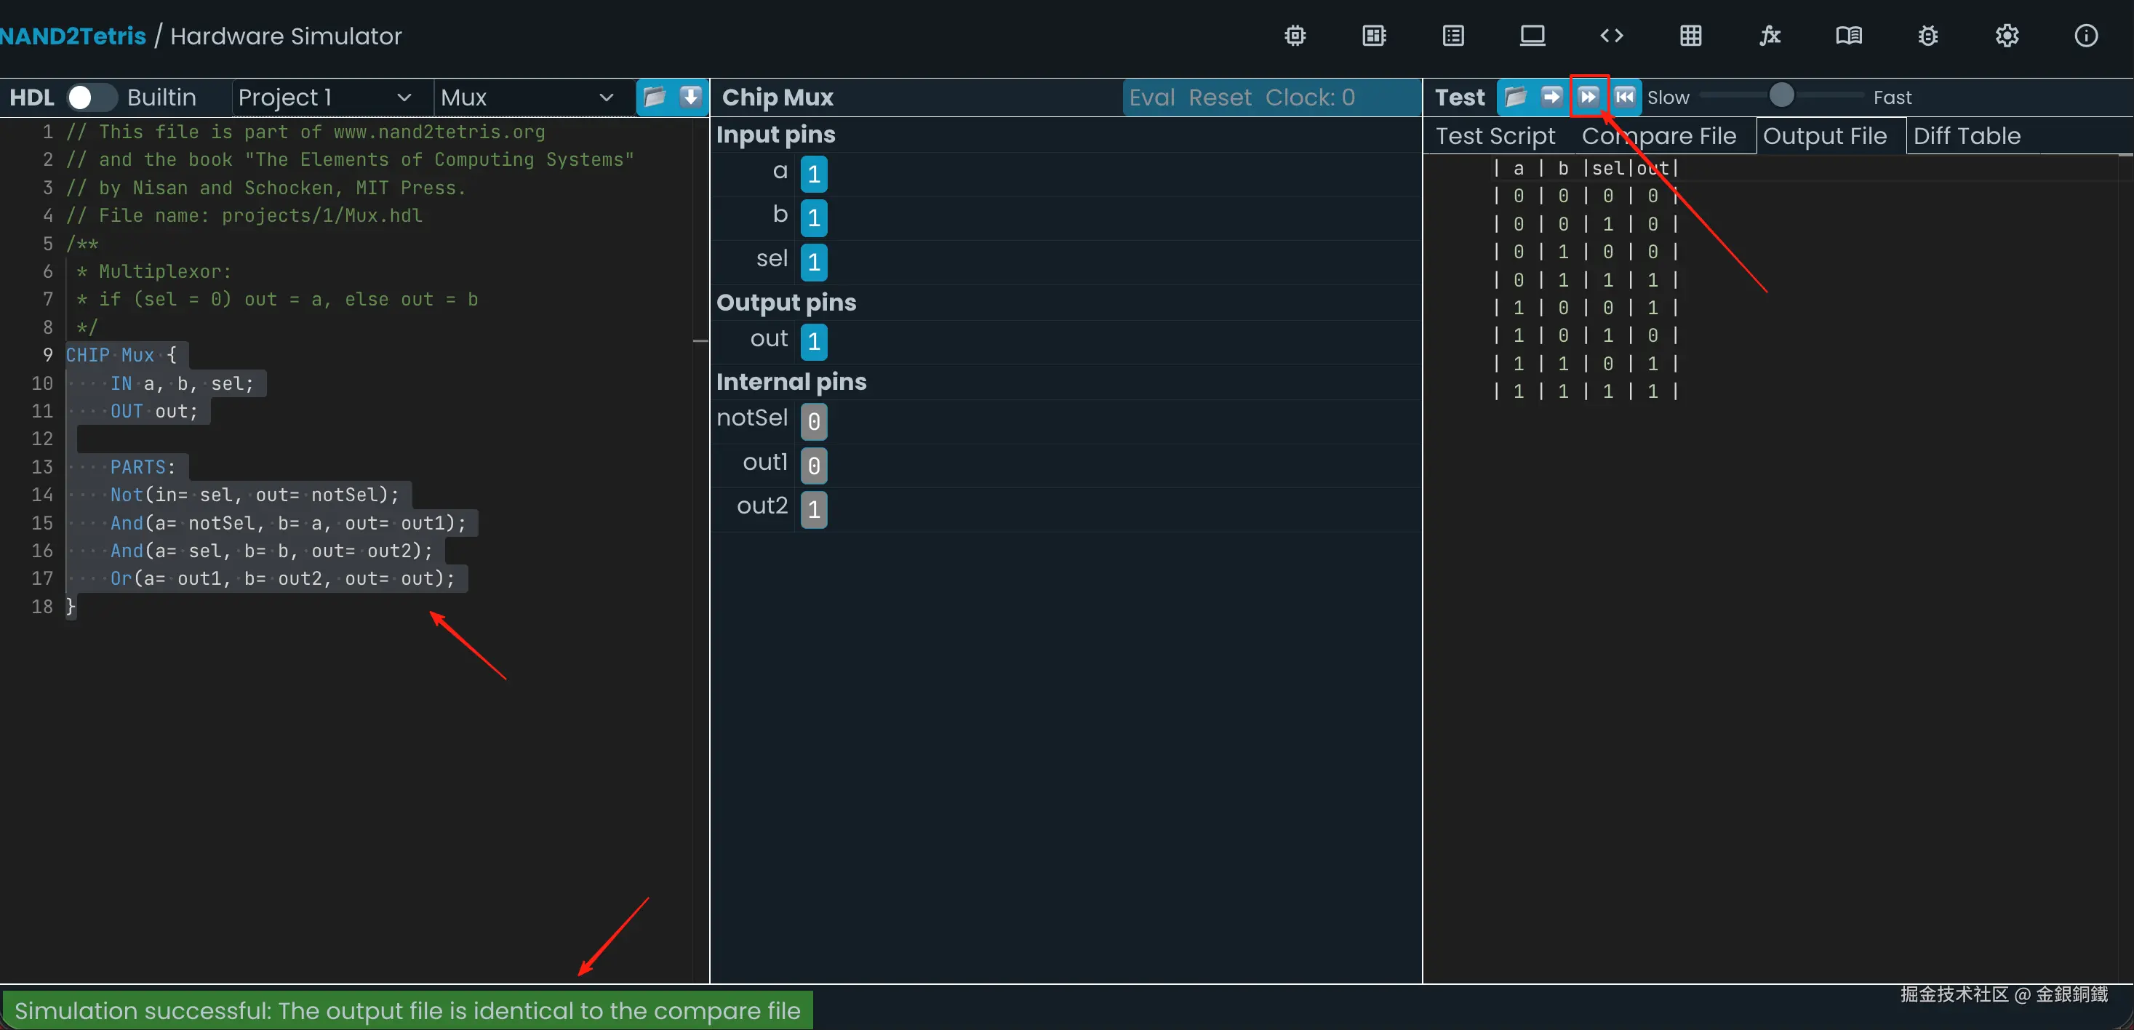
Task: Run test script with fast-forward button
Action: (1588, 97)
